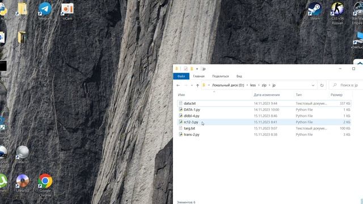
Task: Click the 14.11.2023 9:44 date of data.txt
Action: pos(265,103)
